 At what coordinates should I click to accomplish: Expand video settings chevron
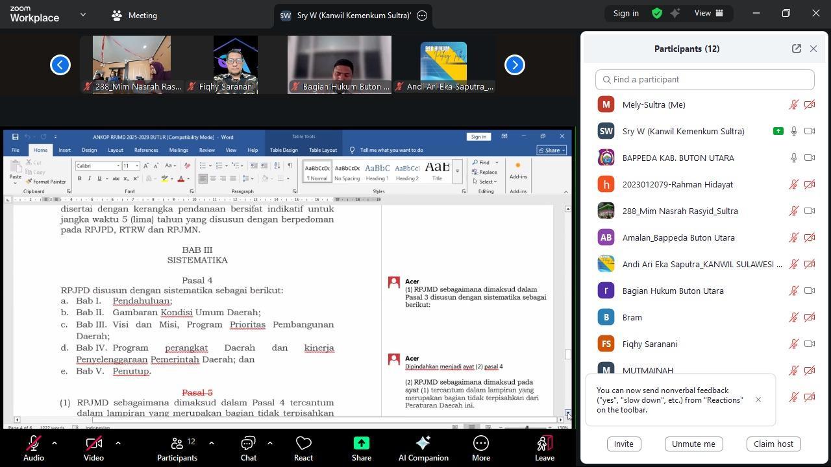(118, 443)
